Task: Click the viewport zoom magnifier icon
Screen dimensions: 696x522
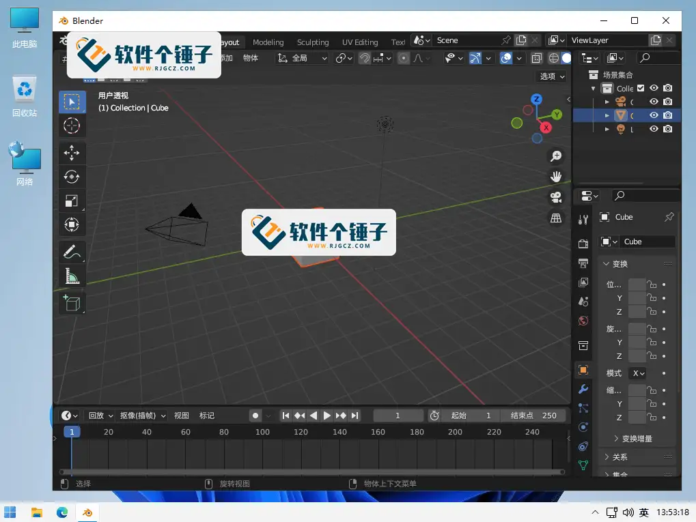Action: (556, 156)
